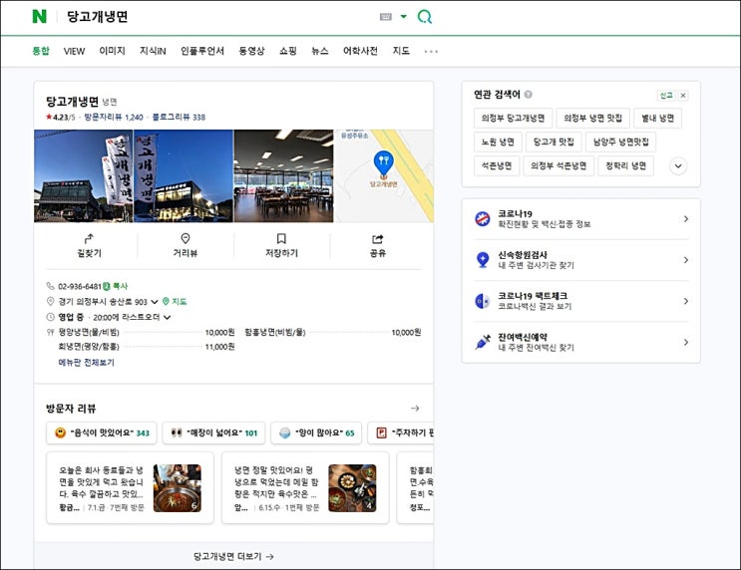Click the 신고 report button
Screen dimensions: 741x570
coord(666,96)
